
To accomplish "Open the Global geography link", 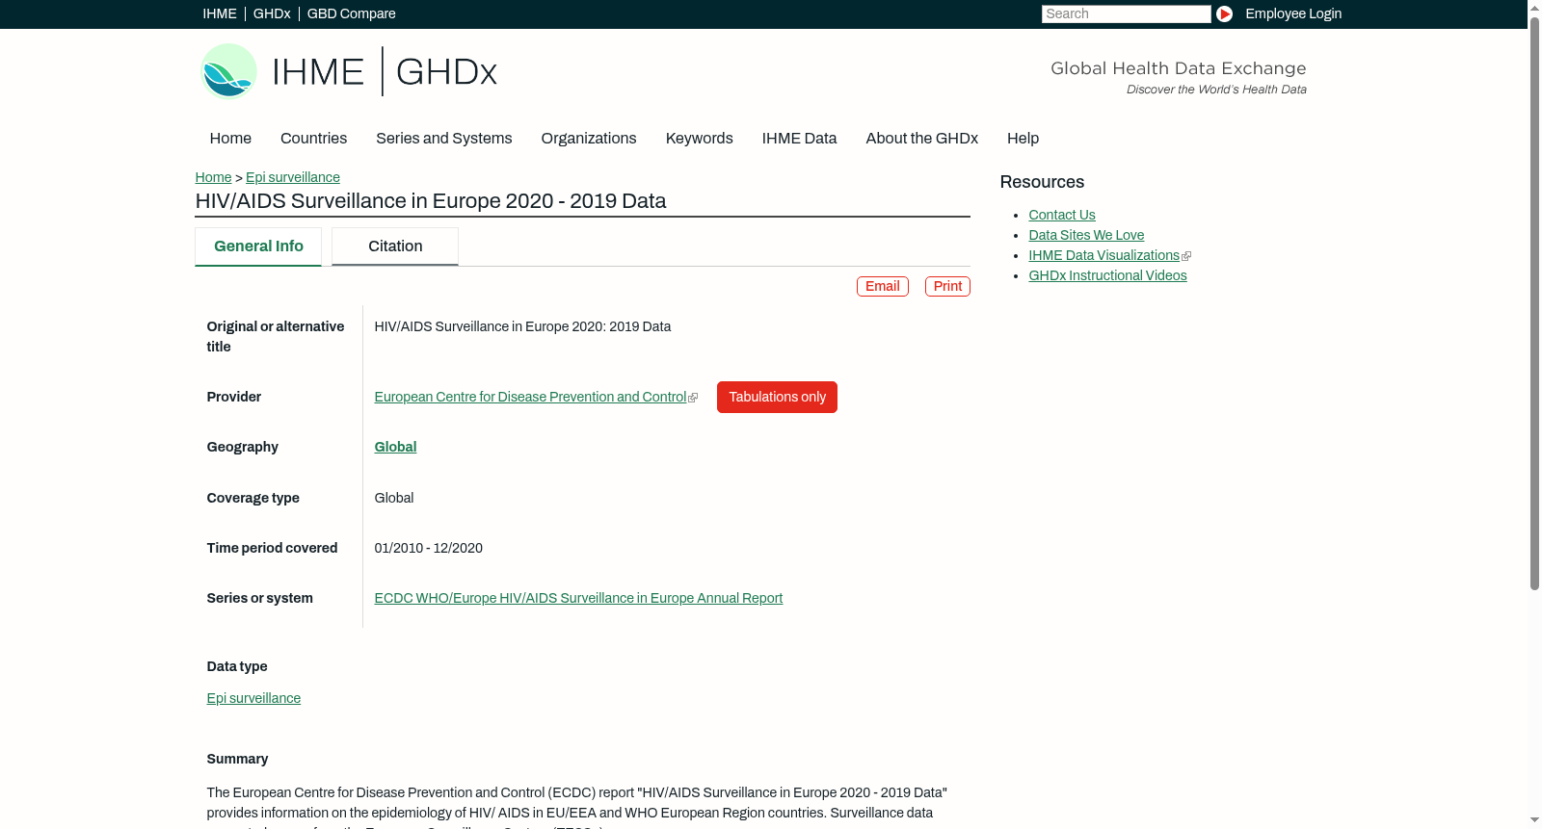I will (395, 448).
